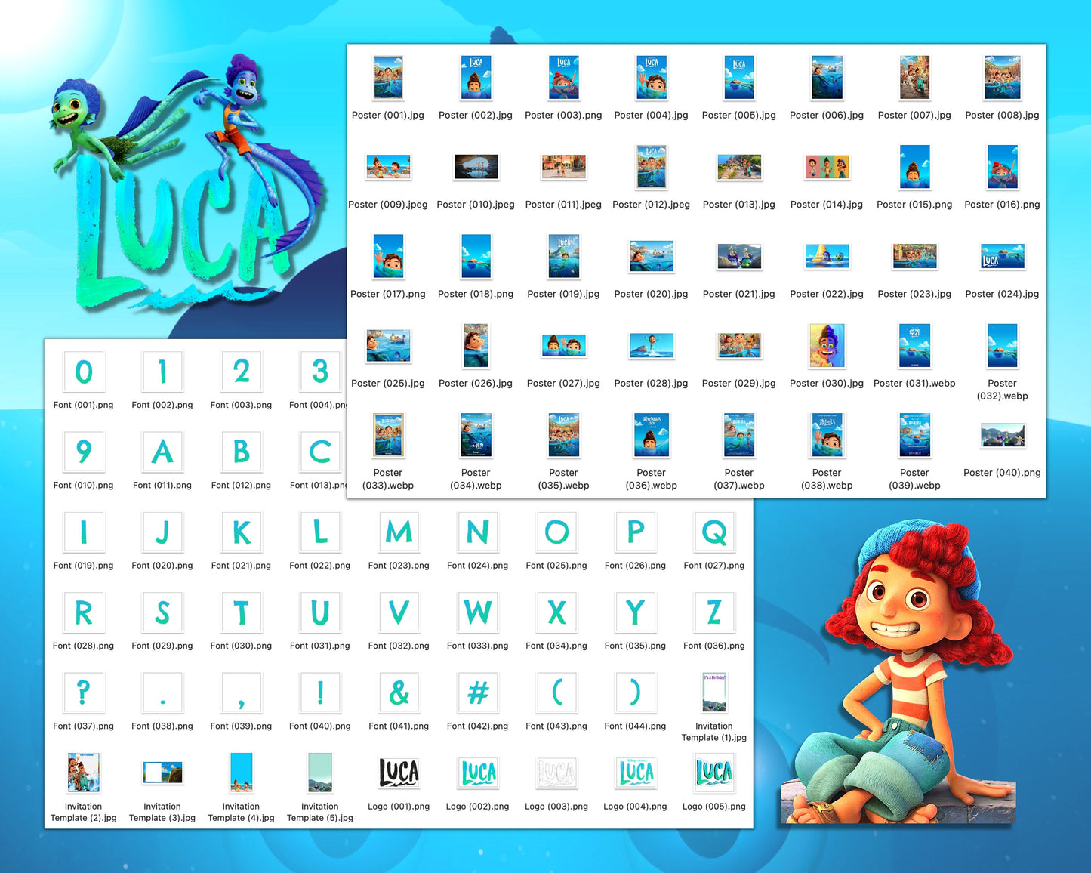Select the hashtag Font (042).png file
The image size is (1091, 873).
(476, 693)
